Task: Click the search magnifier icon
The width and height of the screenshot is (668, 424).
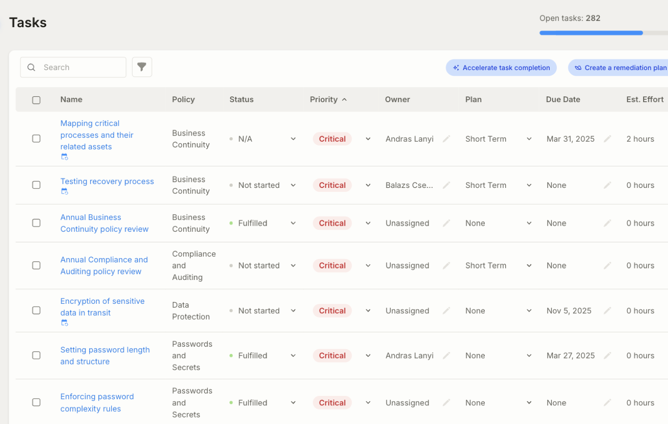Action: 31,67
